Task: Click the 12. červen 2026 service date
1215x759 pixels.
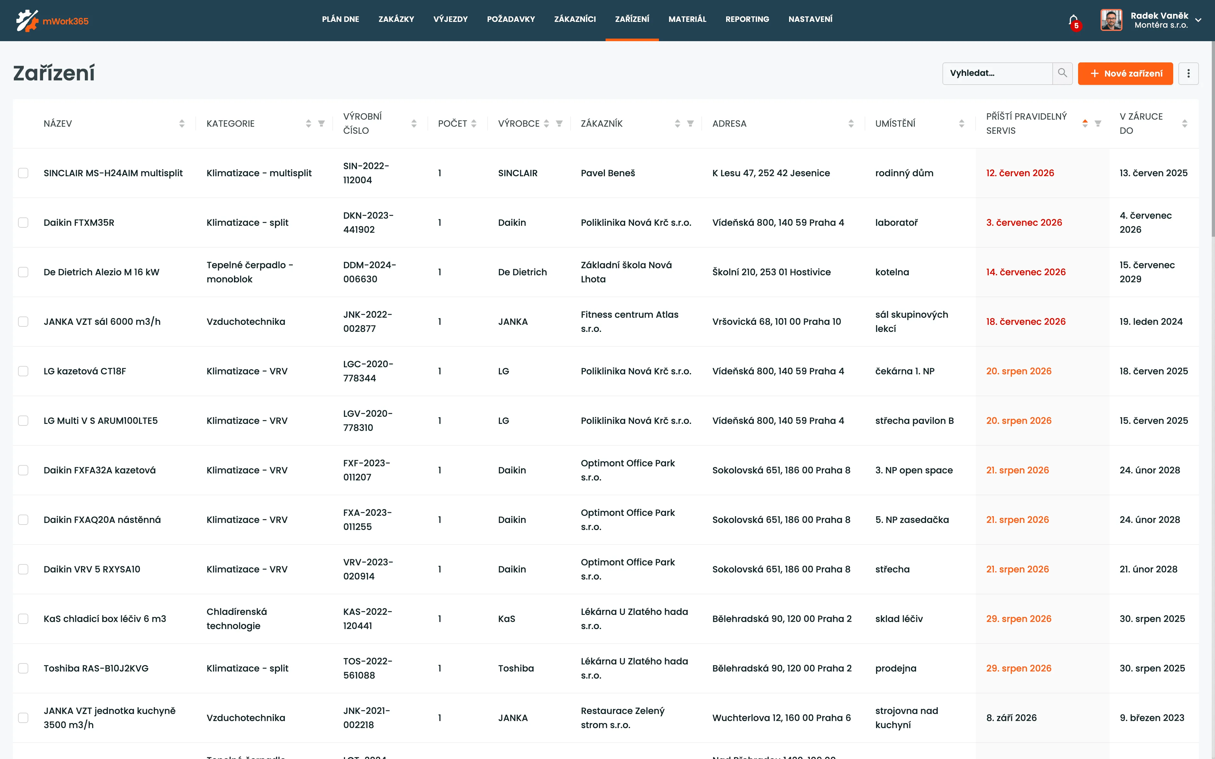Action: point(1020,173)
